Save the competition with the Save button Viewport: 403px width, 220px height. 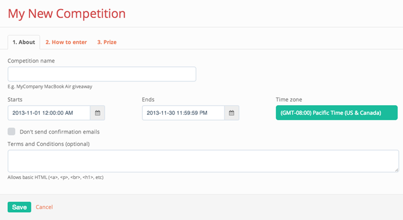(19, 207)
